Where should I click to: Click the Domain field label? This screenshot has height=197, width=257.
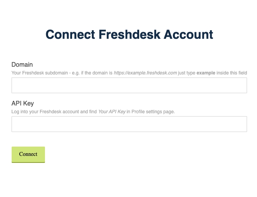coord(22,64)
